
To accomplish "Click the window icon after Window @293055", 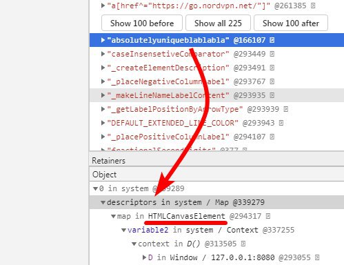I will pyautogui.click(x=317, y=257).
